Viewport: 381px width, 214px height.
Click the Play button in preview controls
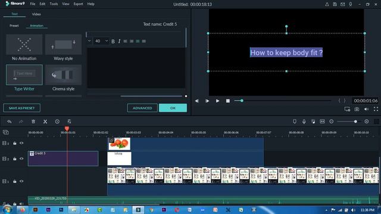[217, 101]
